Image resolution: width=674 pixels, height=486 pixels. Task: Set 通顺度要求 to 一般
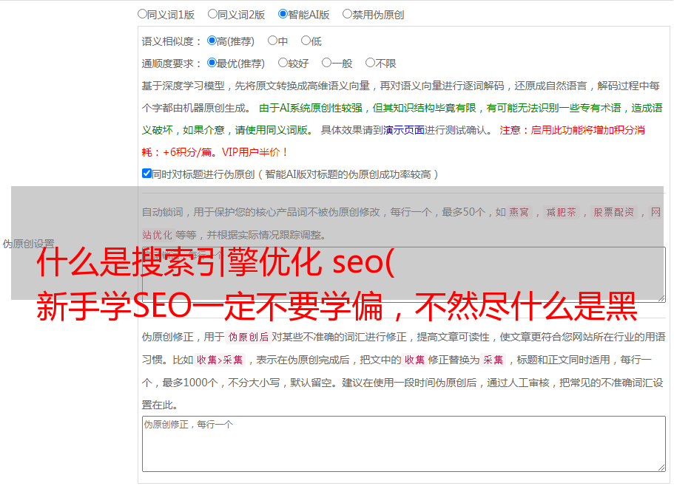click(x=326, y=63)
